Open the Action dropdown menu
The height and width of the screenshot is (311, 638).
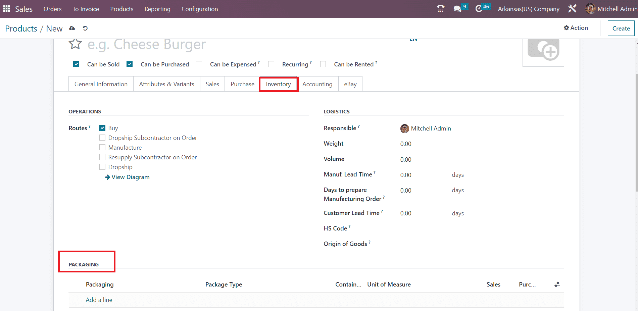(576, 28)
